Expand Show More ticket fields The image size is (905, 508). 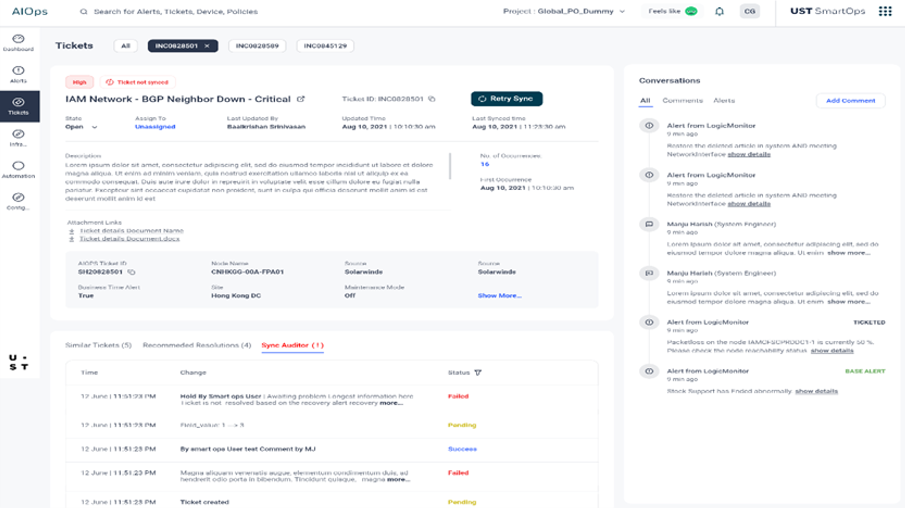[x=499, y=296]
